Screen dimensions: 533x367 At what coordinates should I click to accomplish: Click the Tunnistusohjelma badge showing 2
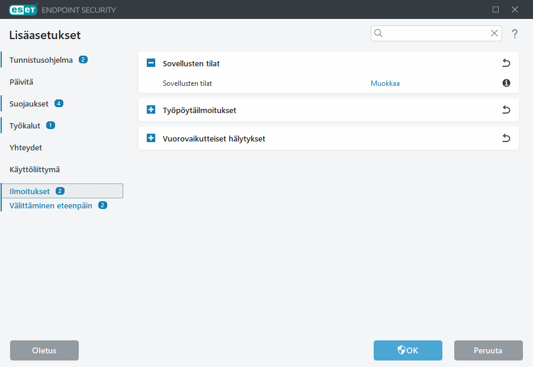coord(83,59)
